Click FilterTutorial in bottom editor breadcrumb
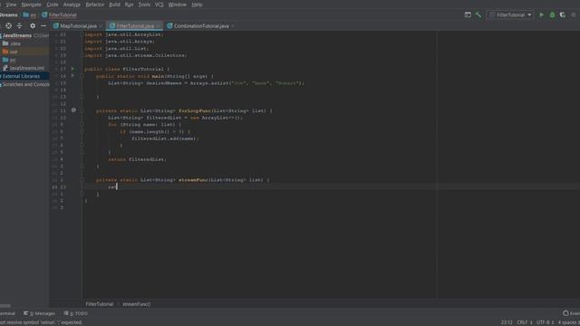The width and height of the screenshot is (580, 326). tap(100, 304)
